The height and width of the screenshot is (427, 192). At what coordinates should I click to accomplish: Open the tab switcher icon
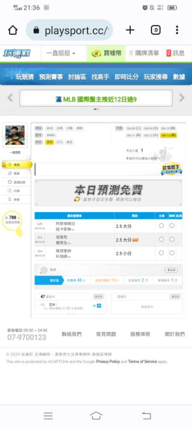156,30
